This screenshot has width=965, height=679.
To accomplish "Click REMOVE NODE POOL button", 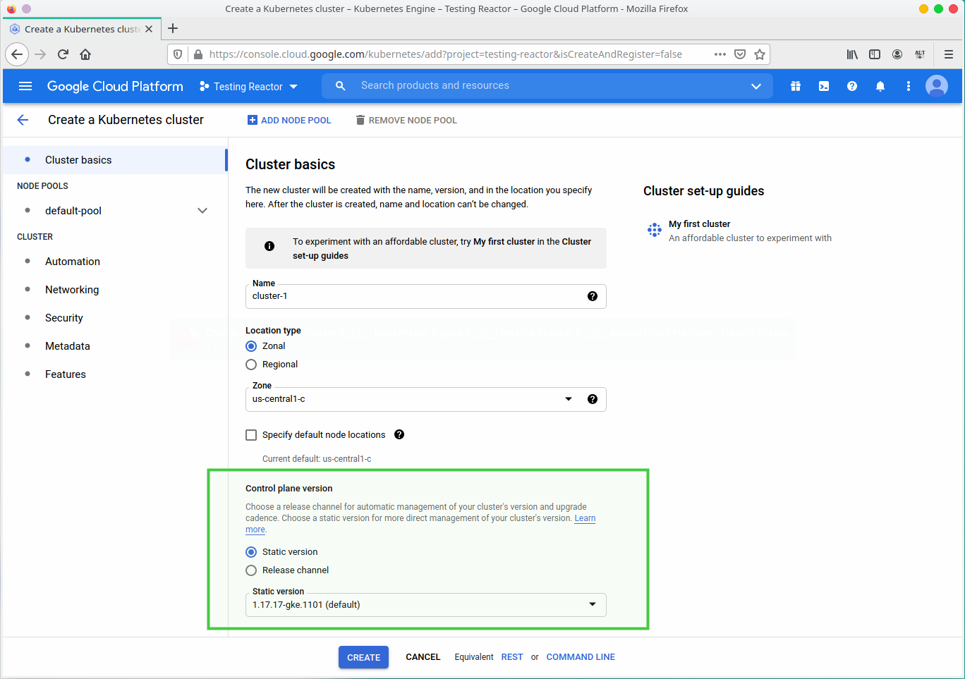I will [406, 121].
